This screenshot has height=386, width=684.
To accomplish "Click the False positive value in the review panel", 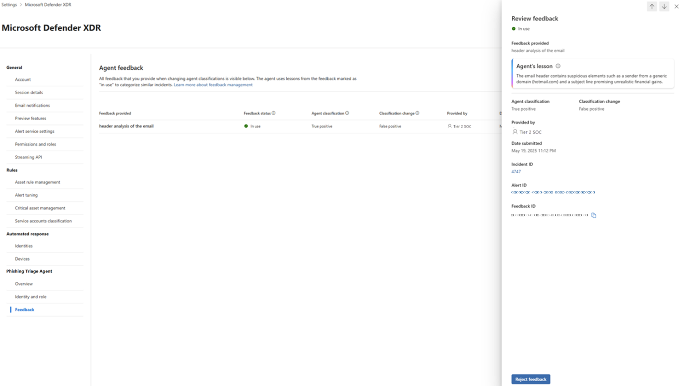I will 591,109.
